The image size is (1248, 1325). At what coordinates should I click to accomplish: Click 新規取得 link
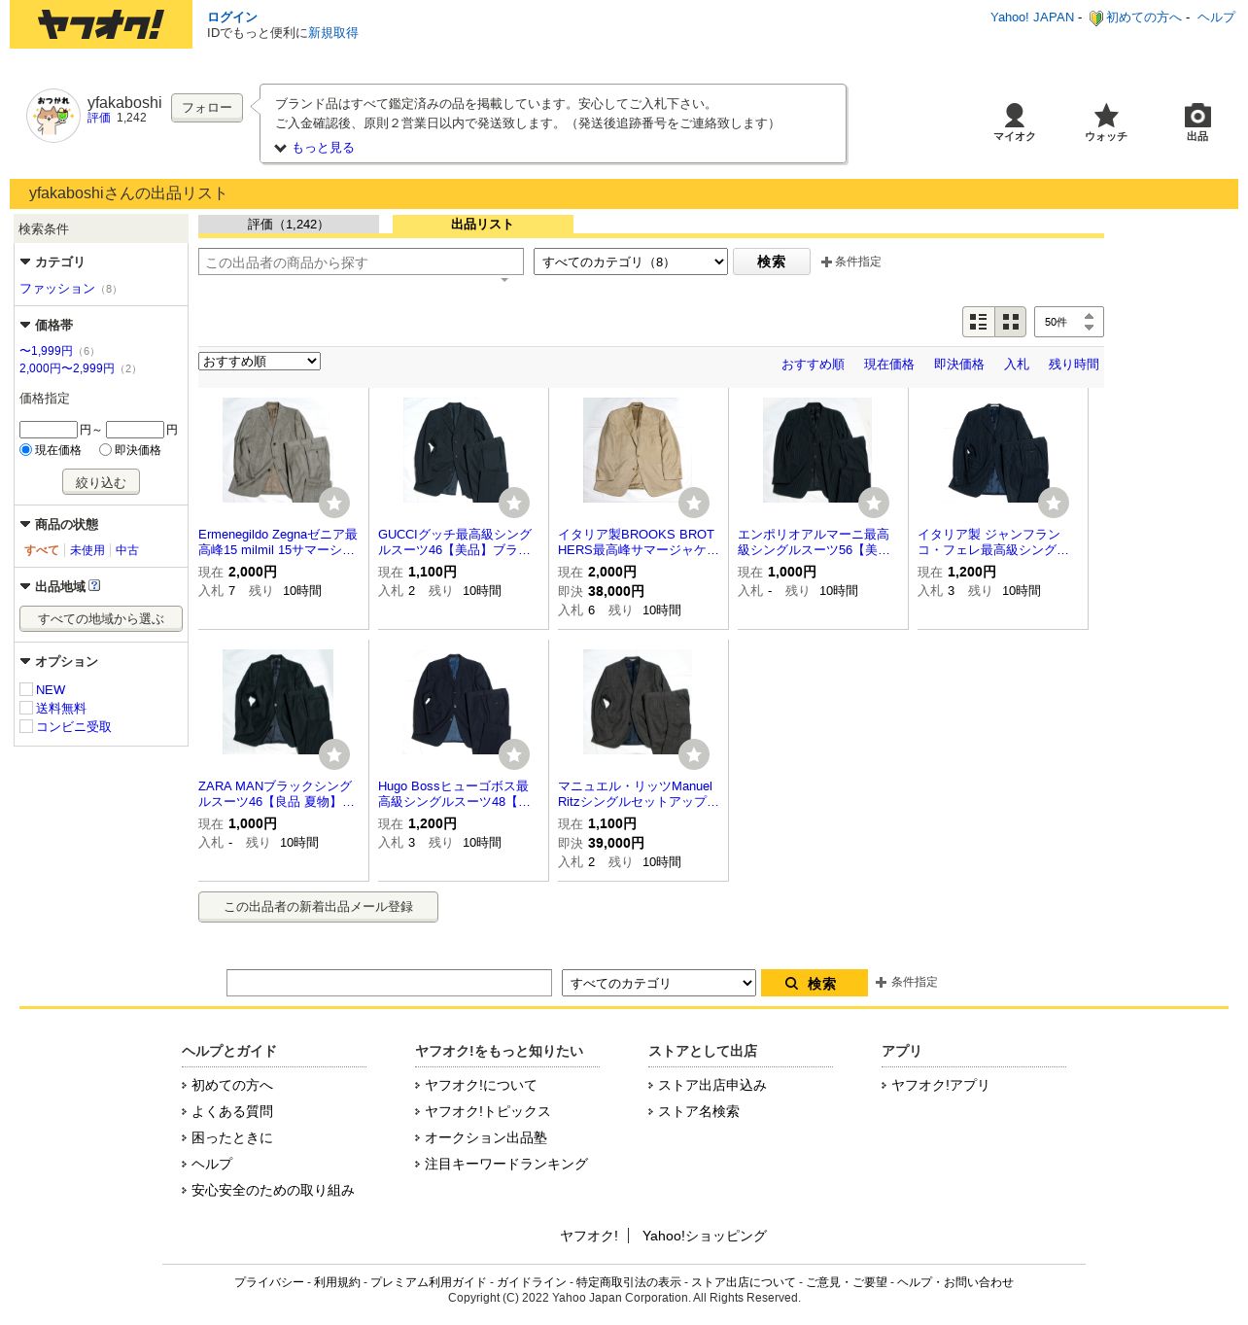[333, 33]
